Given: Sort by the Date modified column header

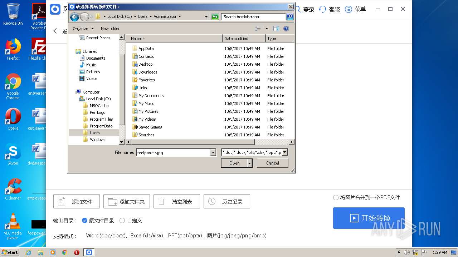Looking at the screenshot, I should point(244,39).
